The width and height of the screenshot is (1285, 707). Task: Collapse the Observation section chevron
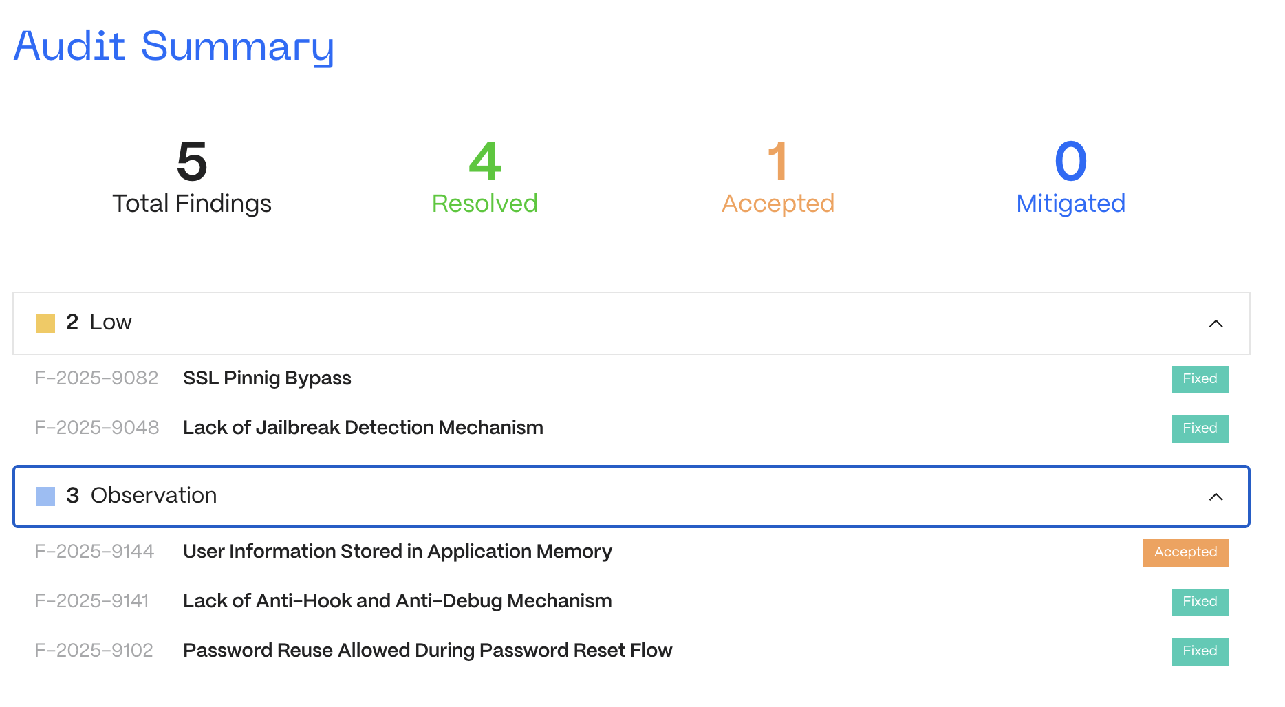[1216, 497]
